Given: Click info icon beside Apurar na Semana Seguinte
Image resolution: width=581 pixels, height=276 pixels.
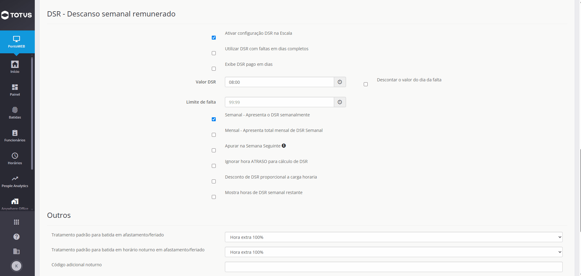Looking at the screenshot, I should coord(284,146).
